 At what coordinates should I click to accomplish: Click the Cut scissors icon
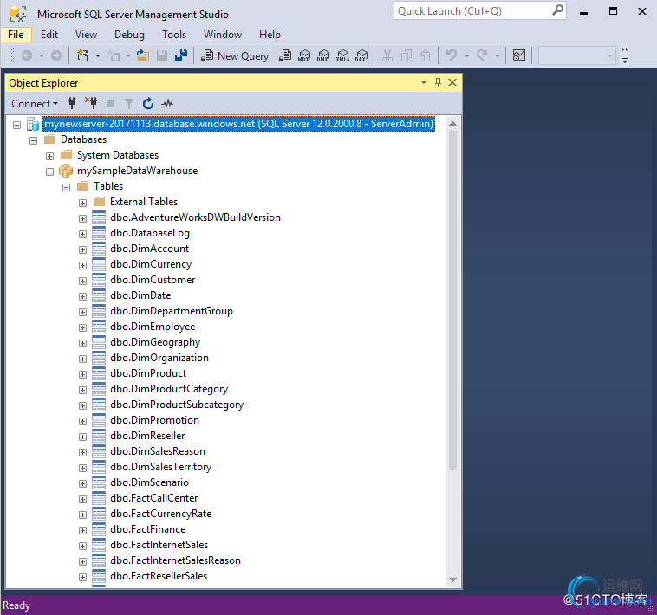pos(387,55)
